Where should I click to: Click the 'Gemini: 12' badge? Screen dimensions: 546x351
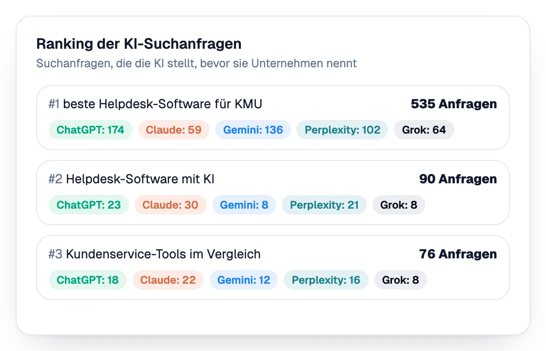point(243,280)
